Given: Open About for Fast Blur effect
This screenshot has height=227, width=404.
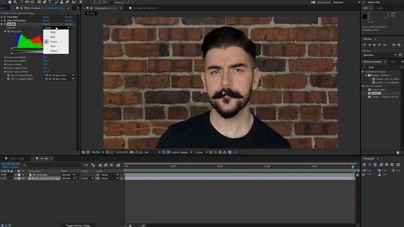Looking at the screenshot, I should [x=69, y=17].
